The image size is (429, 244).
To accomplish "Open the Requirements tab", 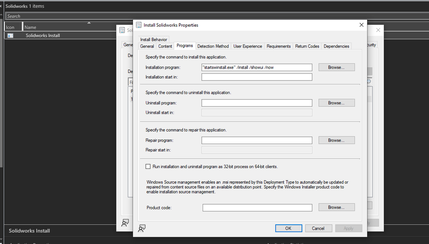I will click(x=278, y=46).
